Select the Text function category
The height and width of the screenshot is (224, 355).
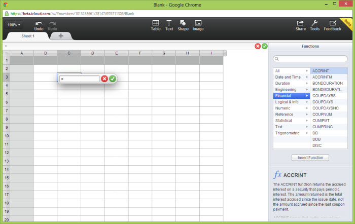pos(292,127)
